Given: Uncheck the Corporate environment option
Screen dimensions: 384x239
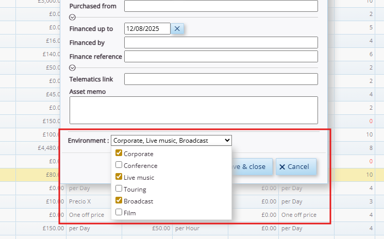Looking at the screenshot, I should click(119, 153).
